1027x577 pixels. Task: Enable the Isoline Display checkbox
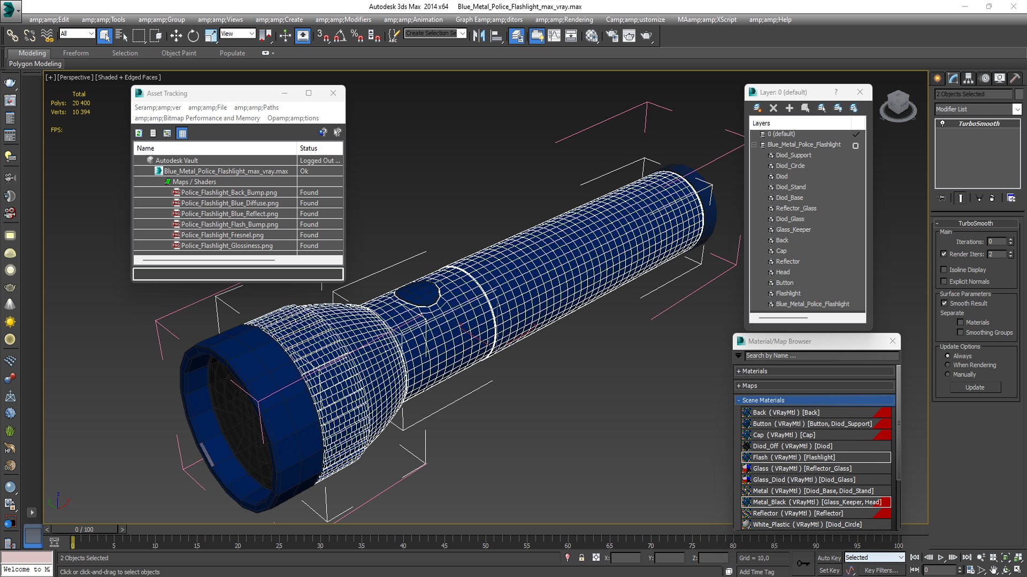(x=944, y=270)
